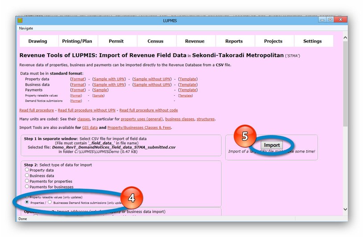The image size is (363, 237).
Task: Click the scrollbar down arrow
Action: 345,209
